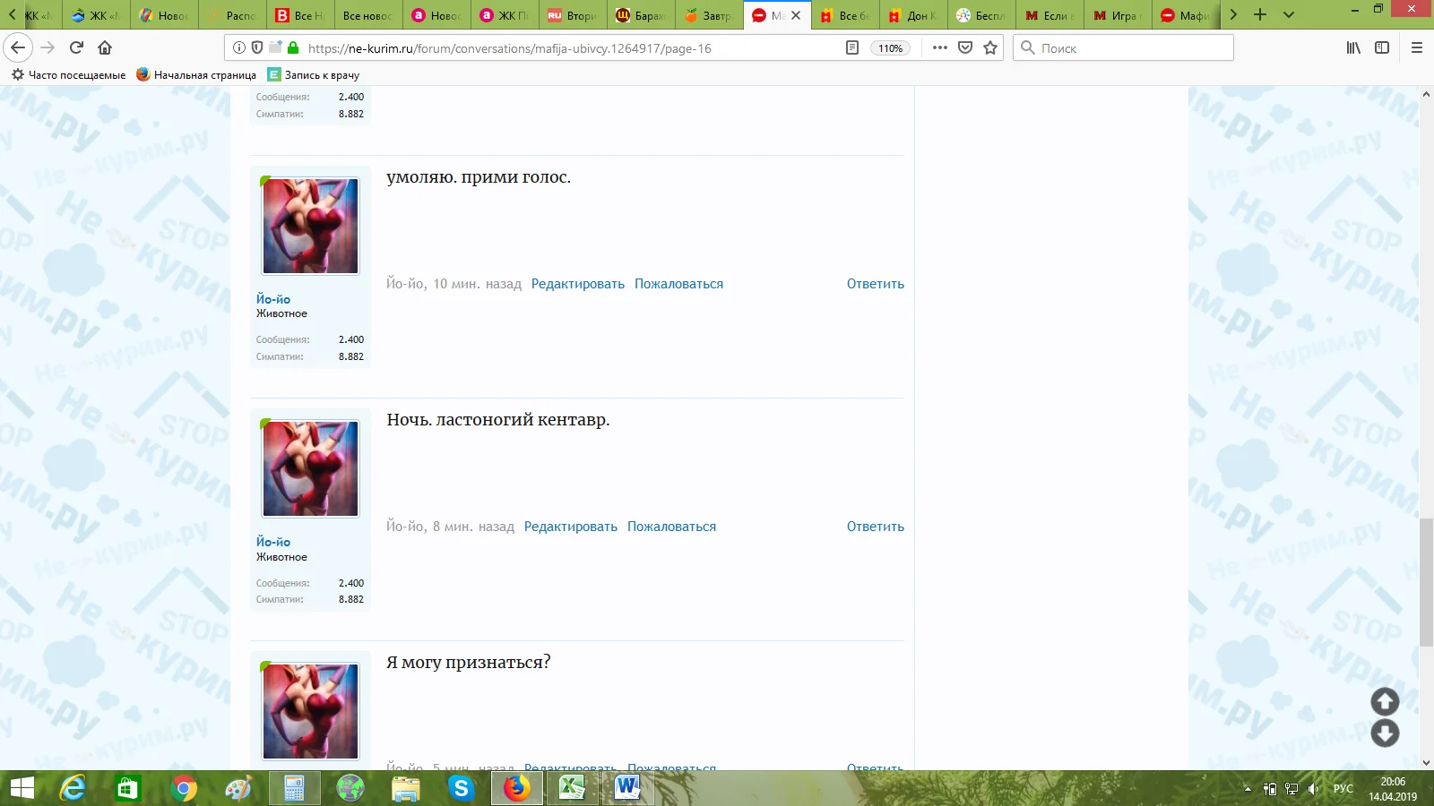1434x806 pixels.
Task: Open Skype from the Windows taskbar
Action: click(x=461, y=788)
